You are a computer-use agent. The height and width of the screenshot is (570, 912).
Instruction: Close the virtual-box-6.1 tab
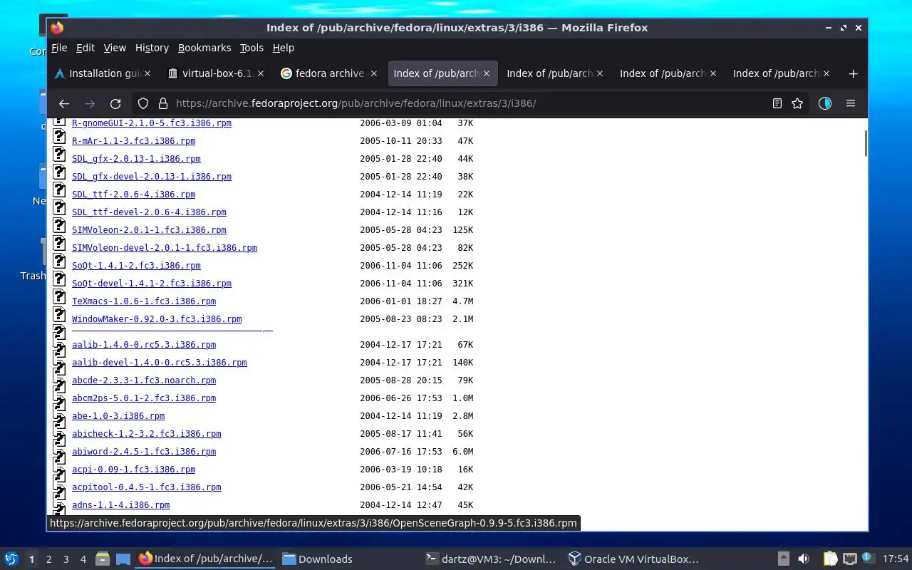pyautogui.click(x=261, y=73)
